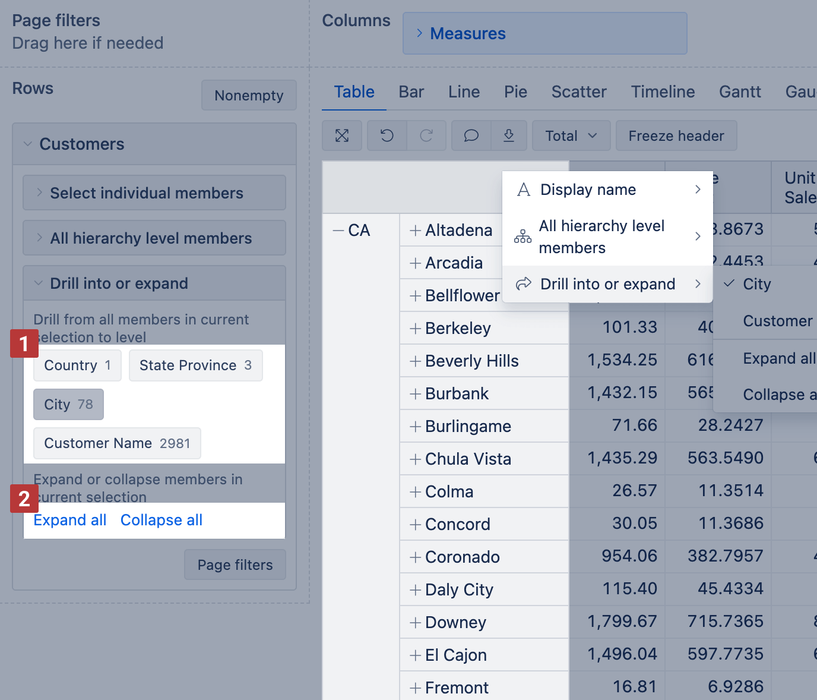Open the Display name submenu item
The width and height of the screenshot is (817, 700).
607,190
